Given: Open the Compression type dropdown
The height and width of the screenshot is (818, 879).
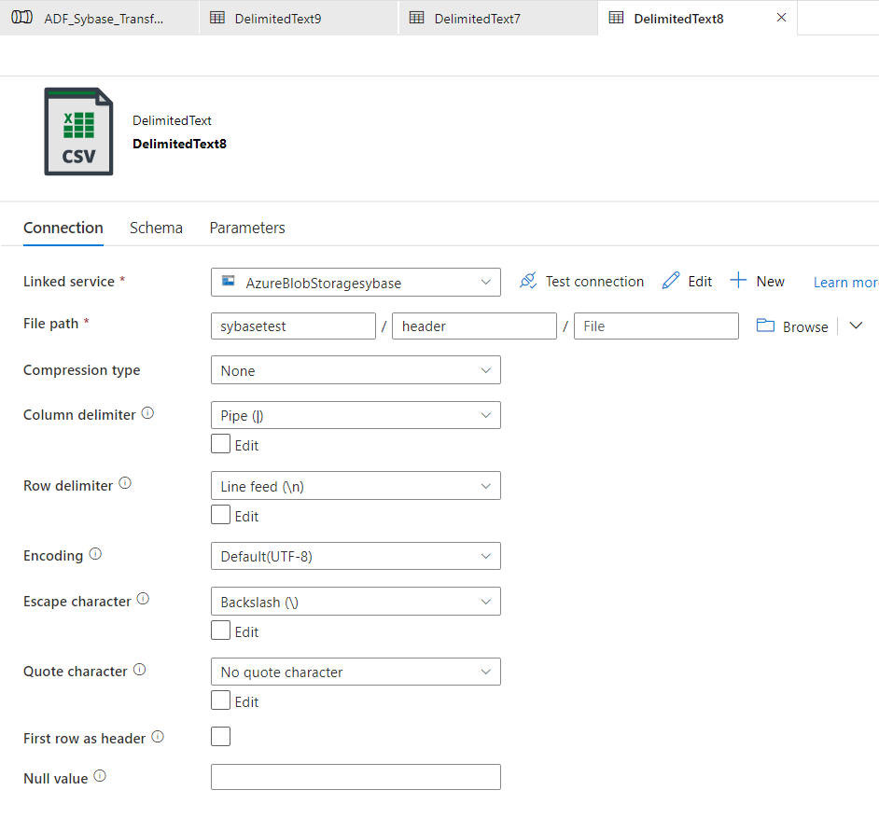Looking at the screenshot, I should [x=356, y=370].
